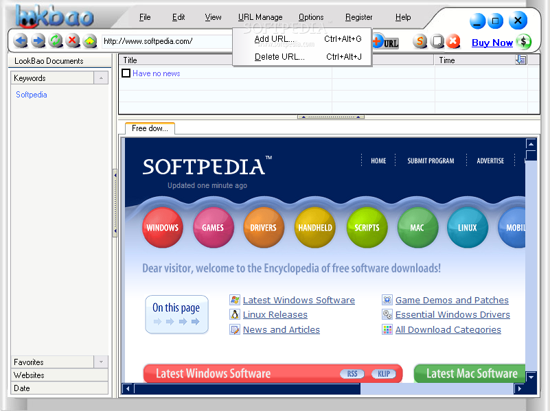Open the Websites section
550x411 pixels.
tap(59, 375)
